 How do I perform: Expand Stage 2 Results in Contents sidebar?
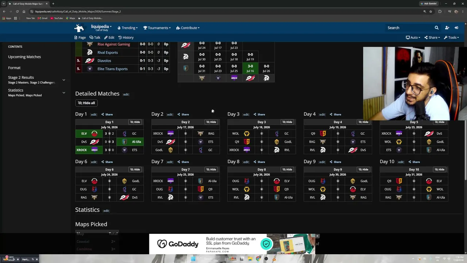[63, 80]
